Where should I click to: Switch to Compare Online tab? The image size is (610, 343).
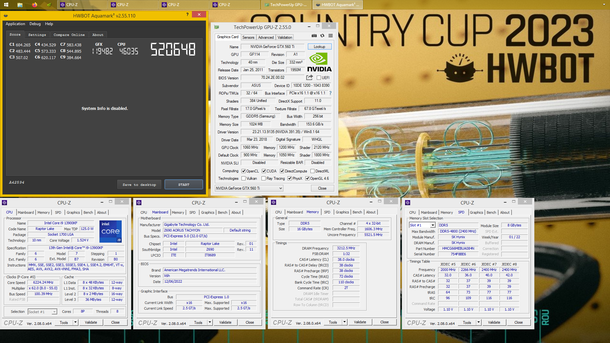tap(69, 35)
